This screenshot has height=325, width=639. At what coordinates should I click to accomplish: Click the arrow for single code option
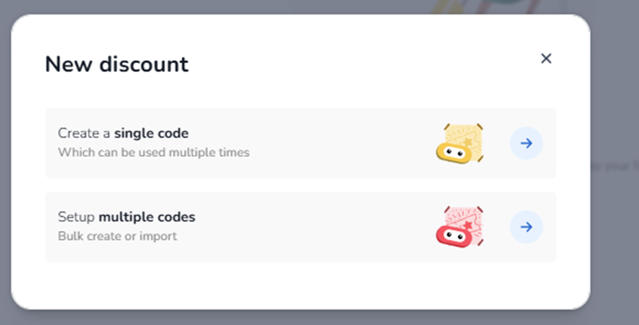526,143
